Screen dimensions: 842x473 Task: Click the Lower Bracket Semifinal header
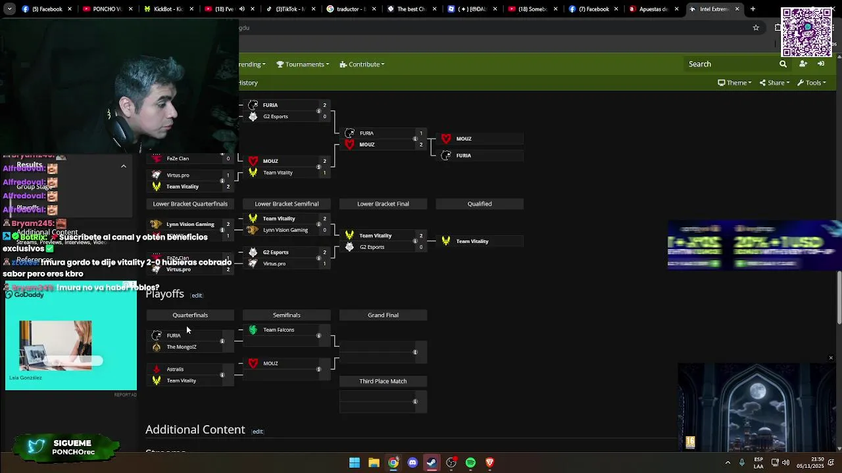pos(287,204)
